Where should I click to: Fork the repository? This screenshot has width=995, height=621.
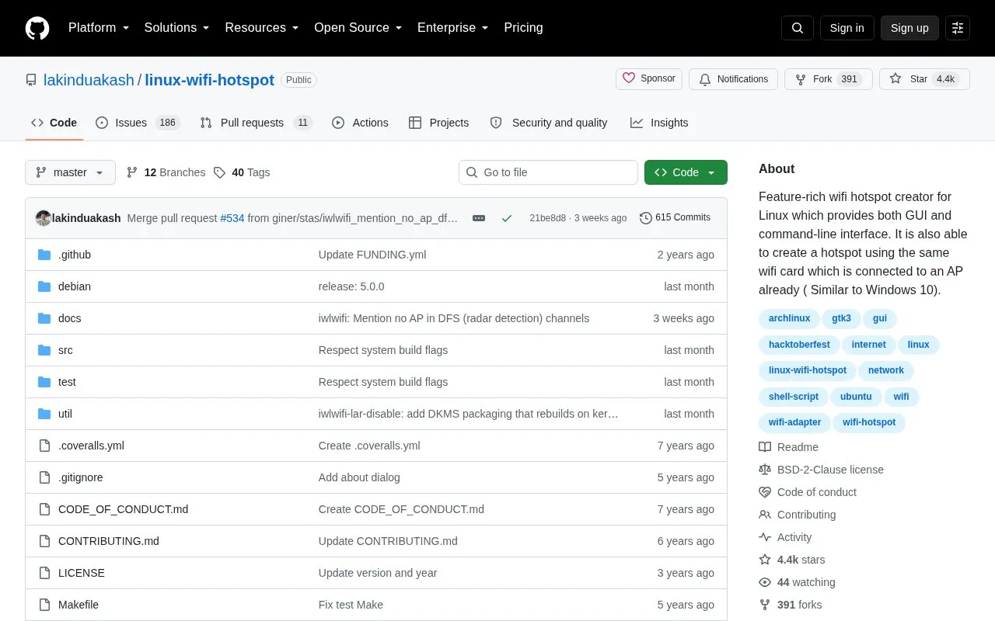point(828,79)
